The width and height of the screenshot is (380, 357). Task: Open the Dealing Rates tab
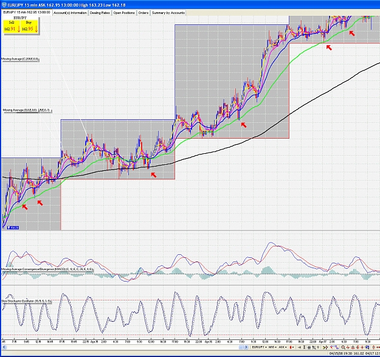click(100, 13)
